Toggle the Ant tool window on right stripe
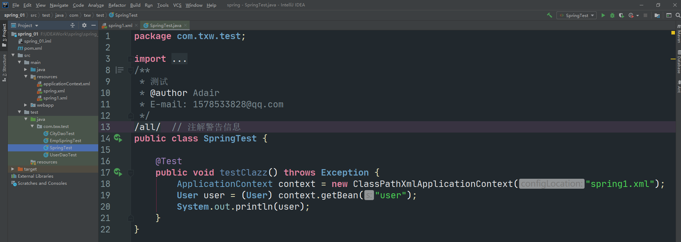 [x=679, y=87]
